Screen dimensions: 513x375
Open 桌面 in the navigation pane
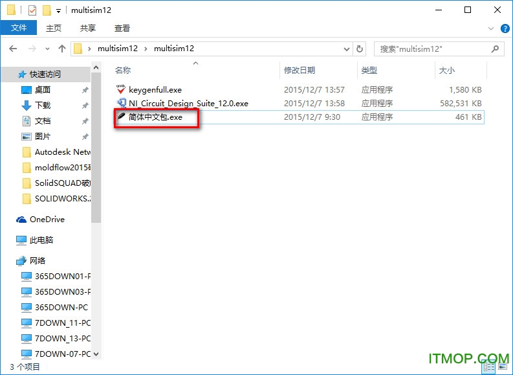tap(43, 90)
